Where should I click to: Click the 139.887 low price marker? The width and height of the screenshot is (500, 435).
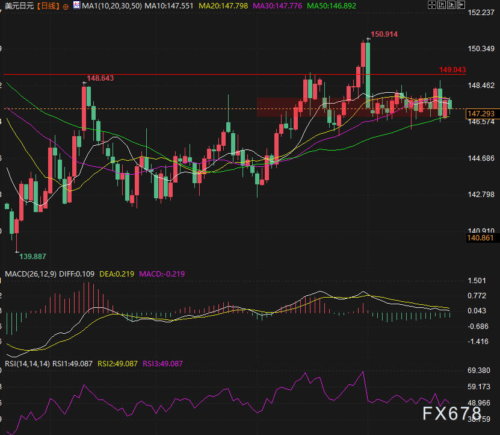click(33, 256)
